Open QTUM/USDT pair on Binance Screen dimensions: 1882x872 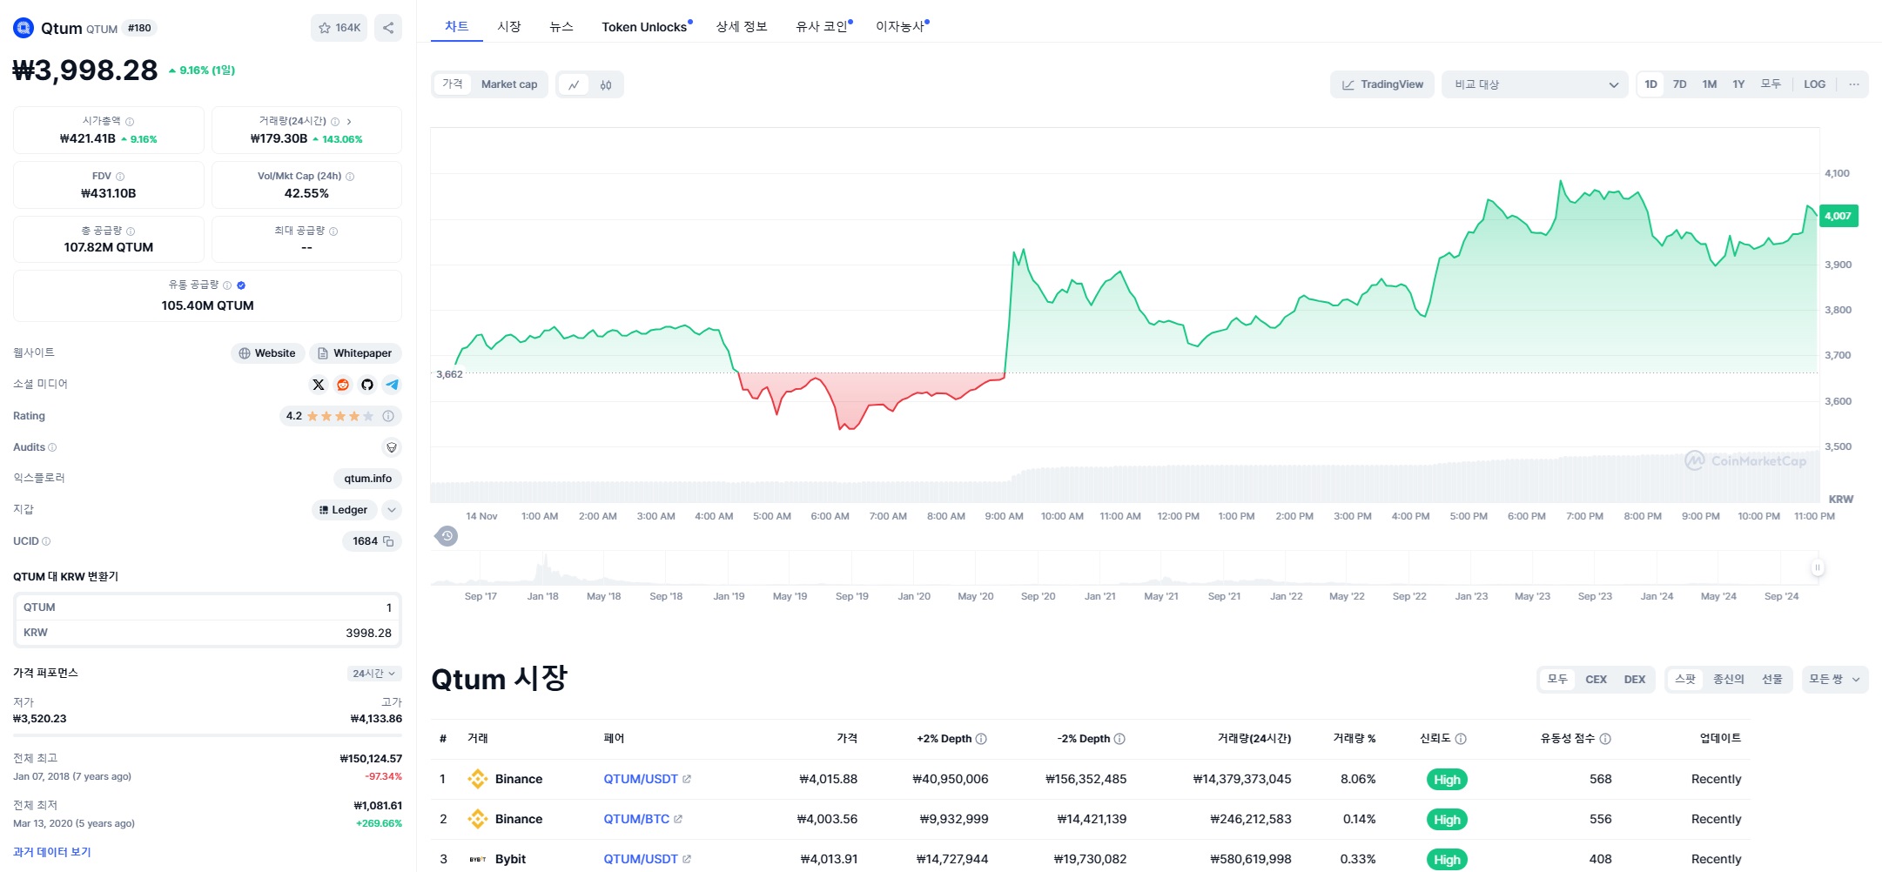click(647, 779)
